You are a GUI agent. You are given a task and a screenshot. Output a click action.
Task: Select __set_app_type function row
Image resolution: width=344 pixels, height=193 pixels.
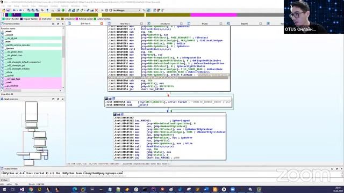pyautogui.click(x=31, y=79)
